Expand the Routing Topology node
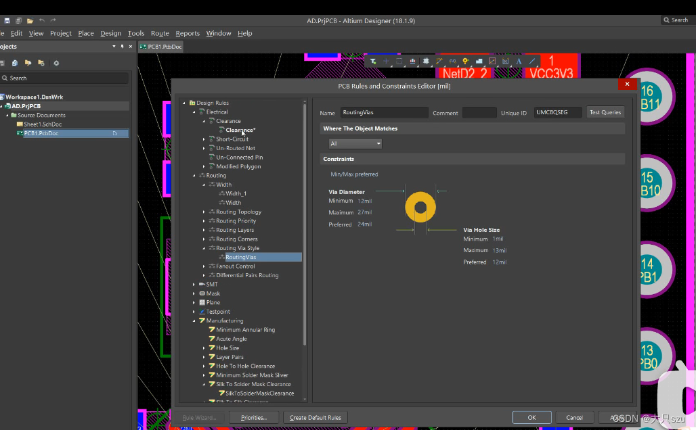696x430 pixels. tap(204, 212)
